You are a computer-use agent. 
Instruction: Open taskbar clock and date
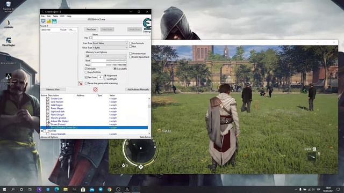coord(328,189)
